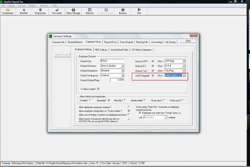Open the ROE Settings tab
The height and width of the screenshot is (167, 250).
101,50
